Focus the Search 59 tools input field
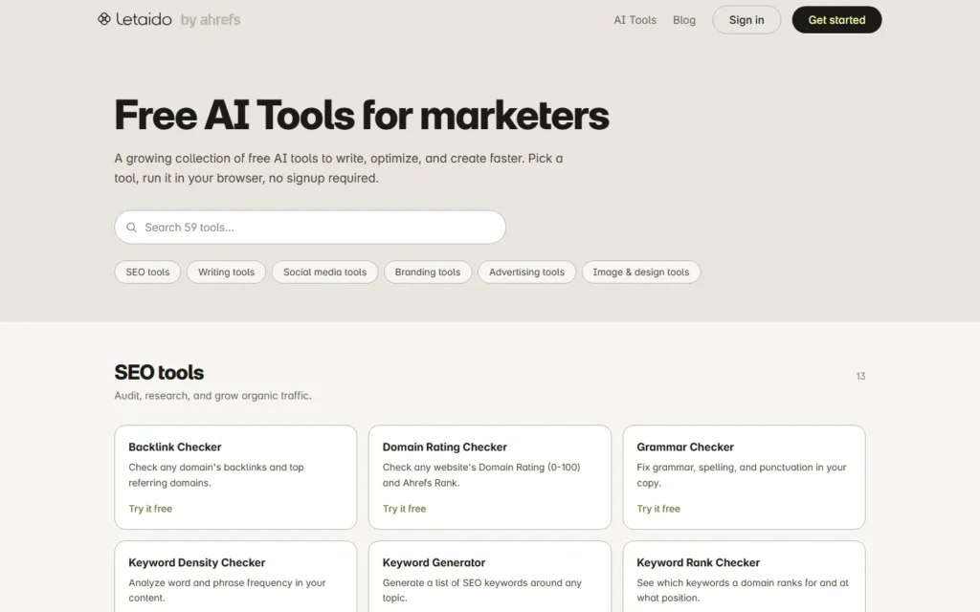 click(x=310, y=228)
